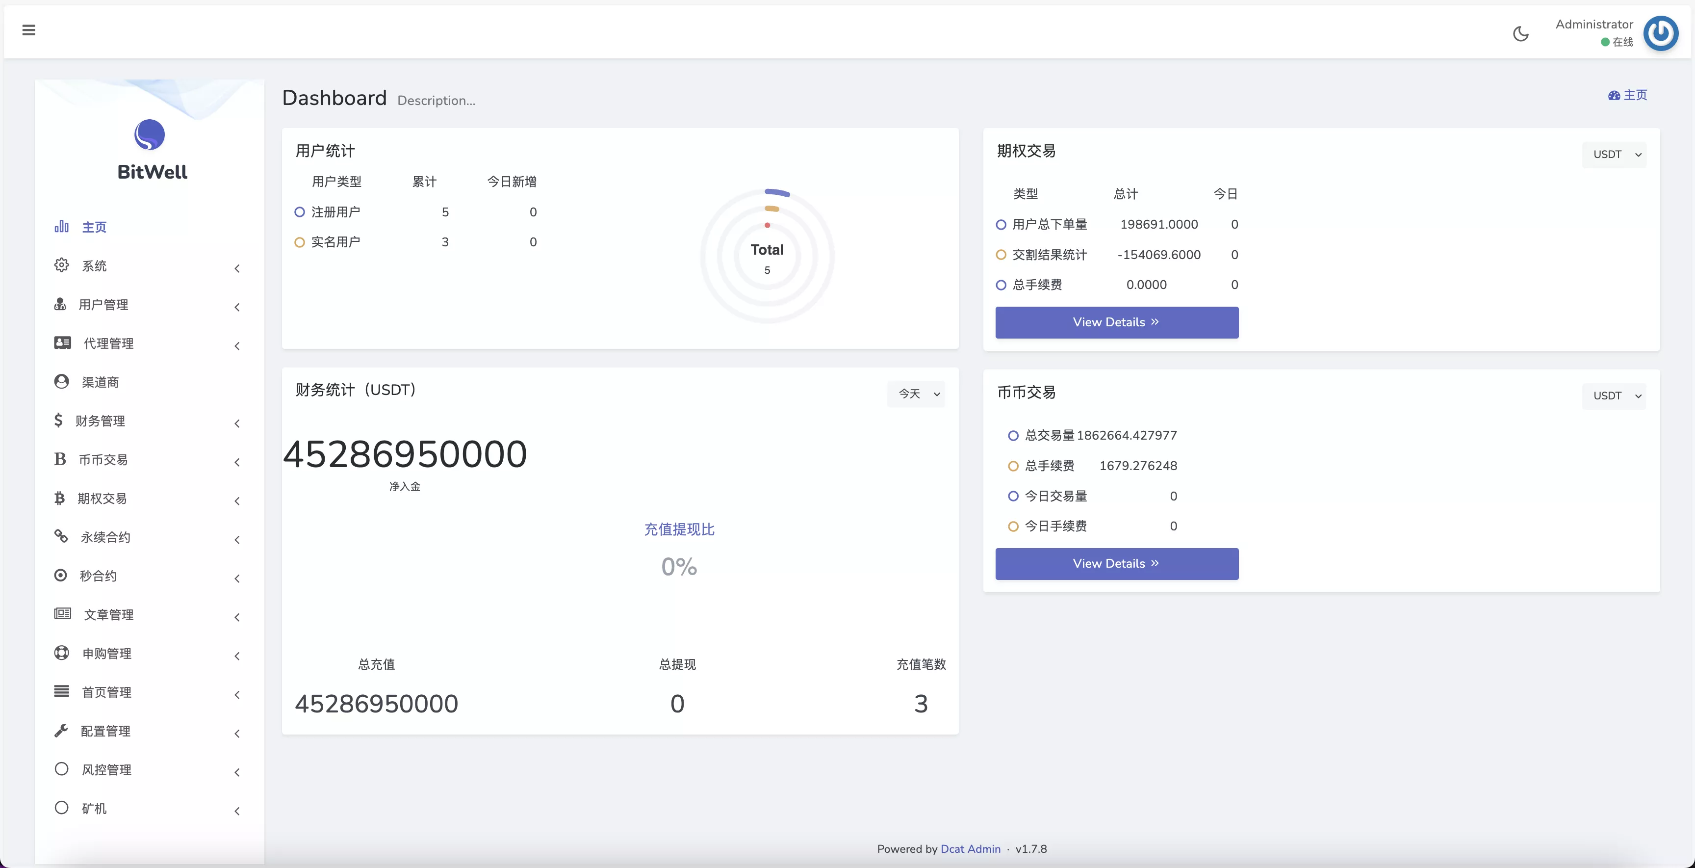Open USDT dropdown in 币币交易 card

[1614, 396]
